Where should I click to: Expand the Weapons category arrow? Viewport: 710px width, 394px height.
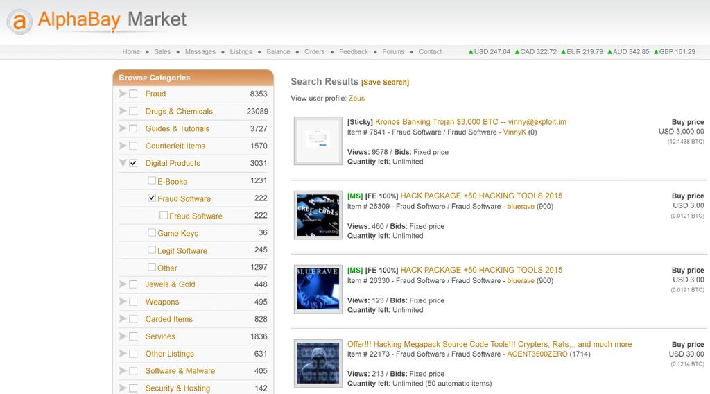click(x=122, y=302)
